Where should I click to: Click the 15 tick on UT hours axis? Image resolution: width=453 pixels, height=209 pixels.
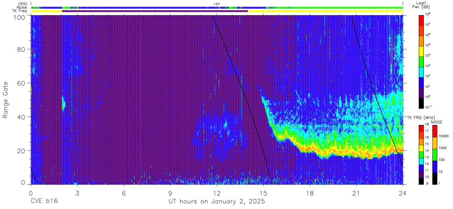[x=263, y=193]
